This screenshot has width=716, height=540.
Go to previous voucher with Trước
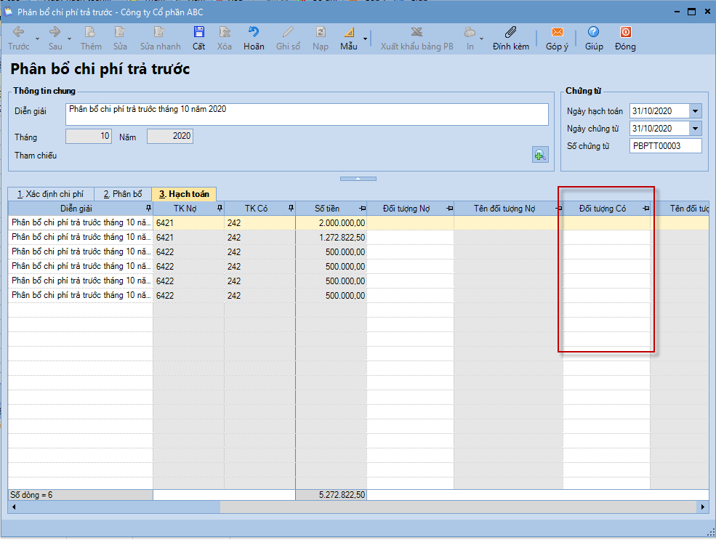point(18,38)
